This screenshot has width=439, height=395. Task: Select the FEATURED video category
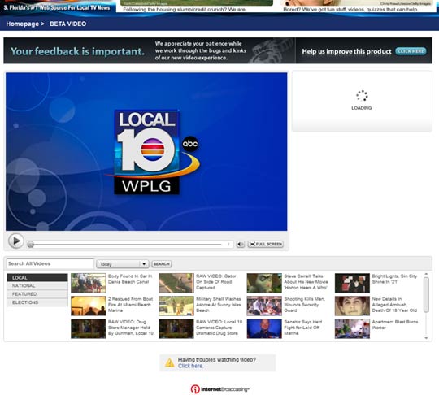pyautogui.click(x=37, y=294)
